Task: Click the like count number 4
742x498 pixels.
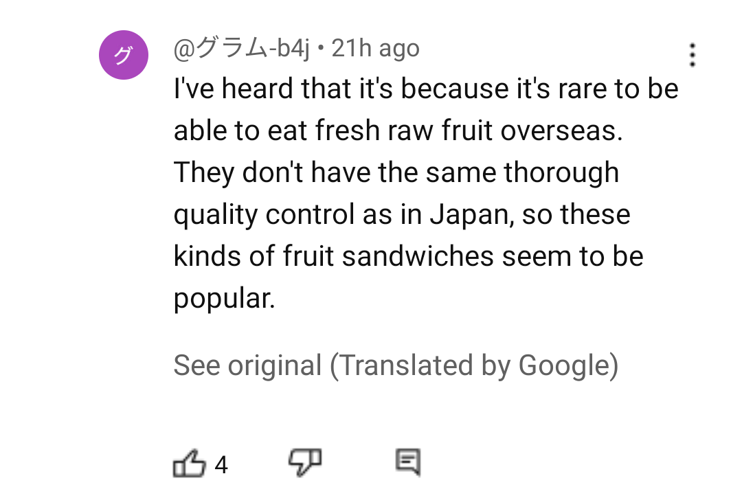Action: (221, 464)
